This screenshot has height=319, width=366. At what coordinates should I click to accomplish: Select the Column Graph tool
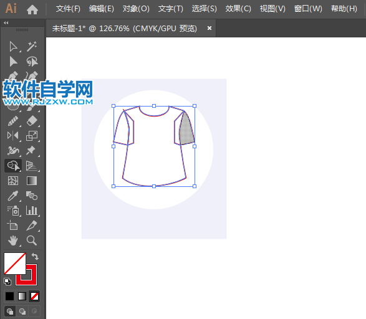[x=32, y=211]
